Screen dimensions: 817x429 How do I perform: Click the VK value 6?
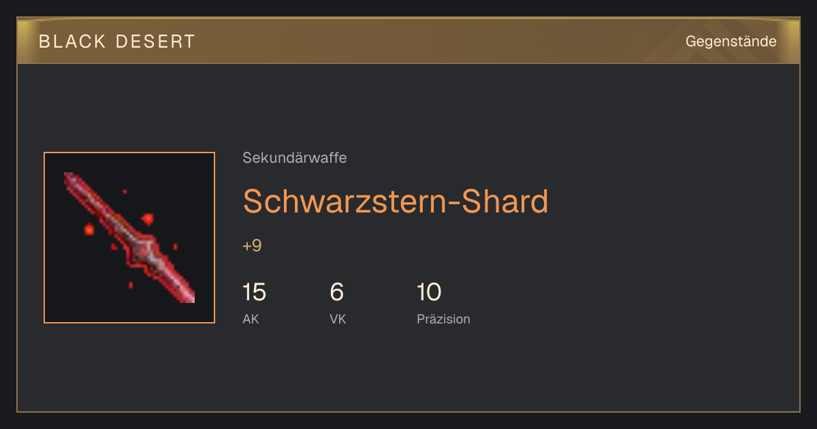(x=336, y=292)
